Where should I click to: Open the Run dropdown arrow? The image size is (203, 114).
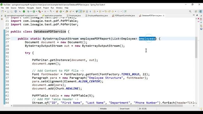(x=36, y=11)
